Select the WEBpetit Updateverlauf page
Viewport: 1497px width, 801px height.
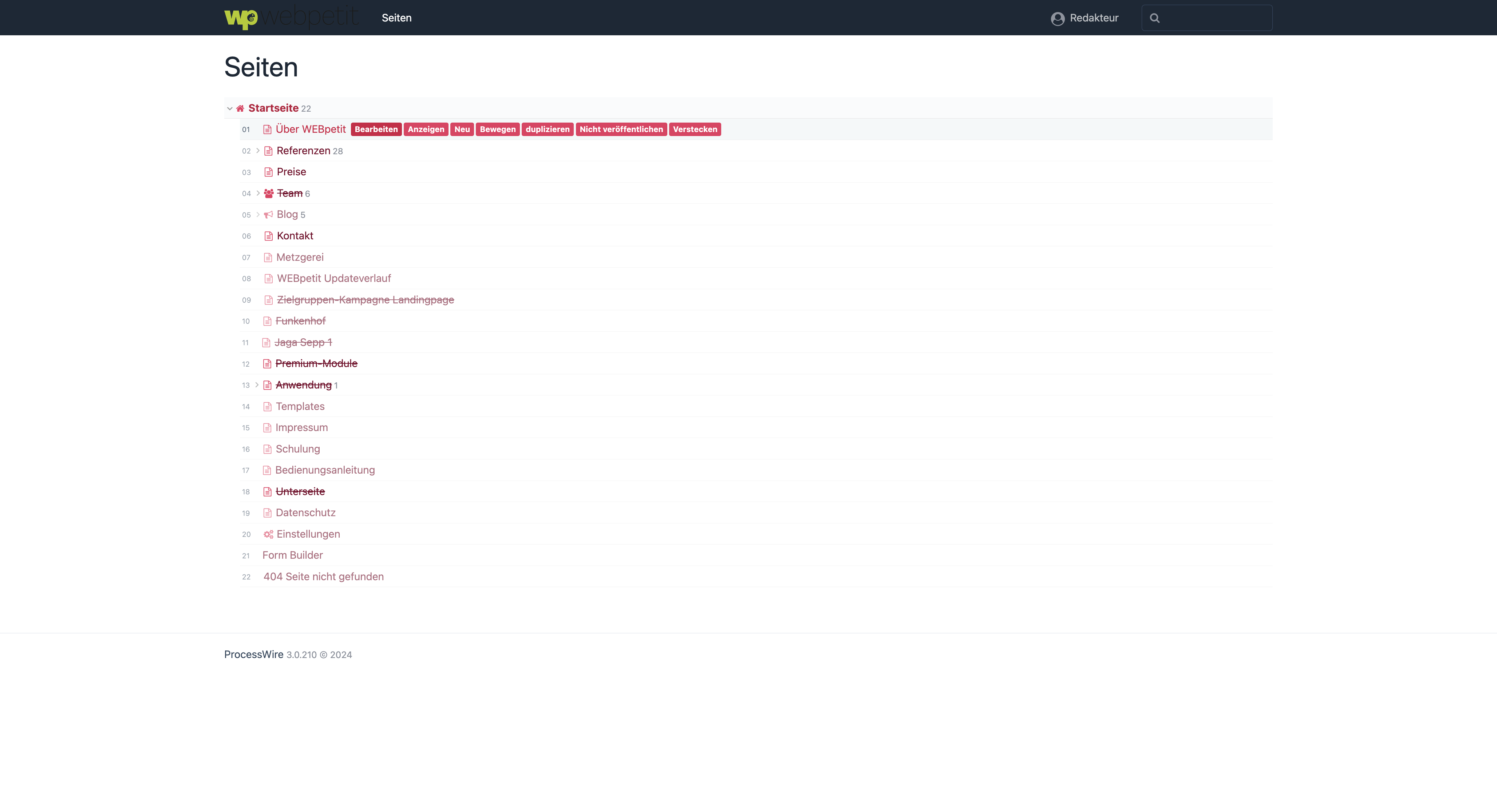coord(756,279)
